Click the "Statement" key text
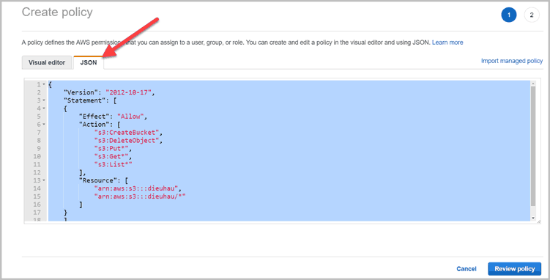This screenshot has height=280, width=550. [x=84, y=100]
